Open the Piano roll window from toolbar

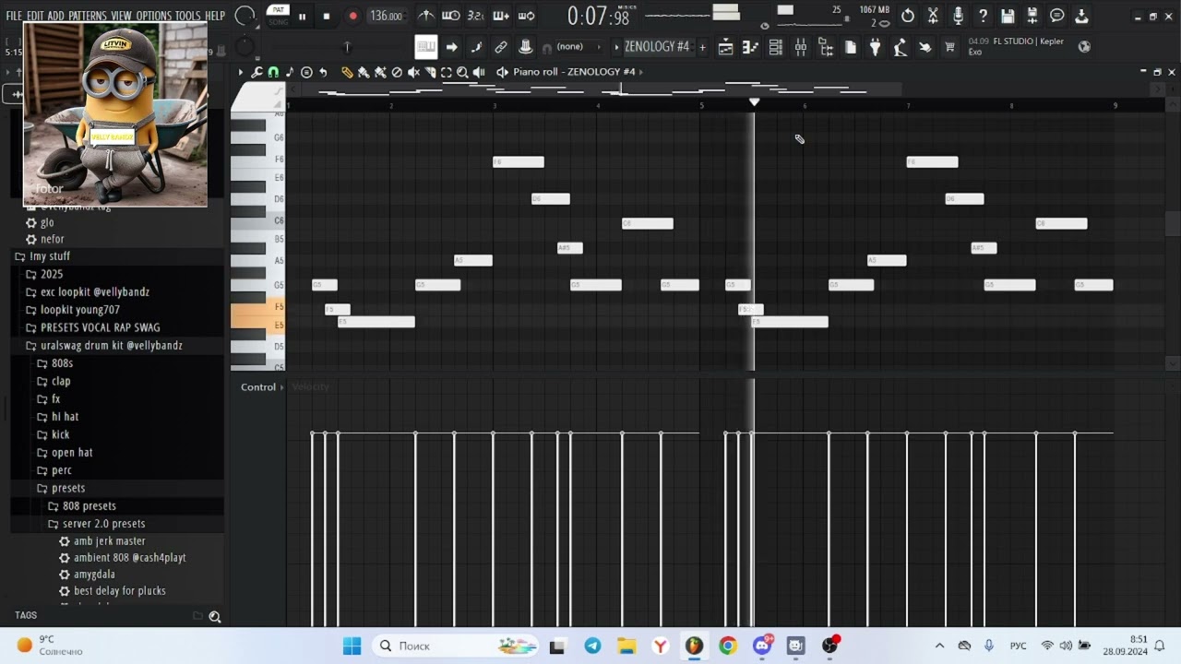[x=751, y=47]
